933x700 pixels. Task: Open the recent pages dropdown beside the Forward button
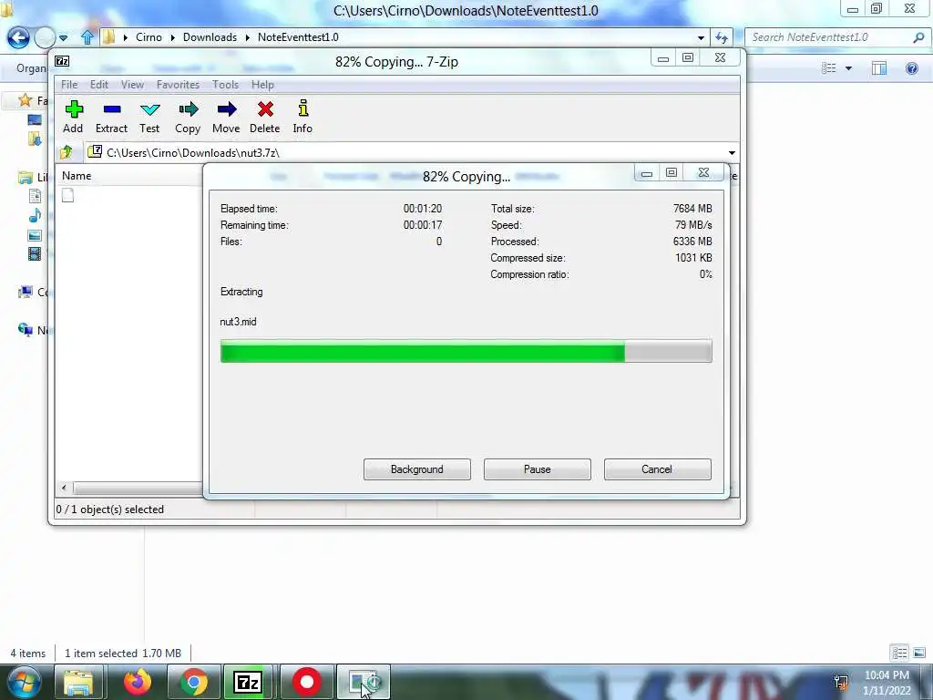point(63,38)
